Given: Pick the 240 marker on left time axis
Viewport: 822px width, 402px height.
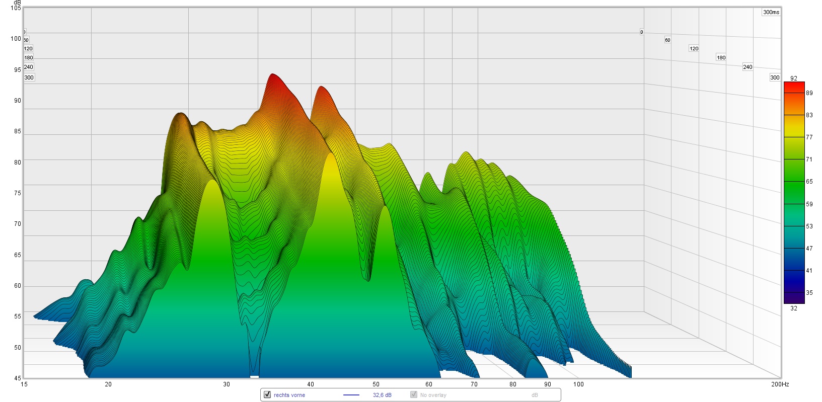Looking at the screenshot, I should coord(29,67).
